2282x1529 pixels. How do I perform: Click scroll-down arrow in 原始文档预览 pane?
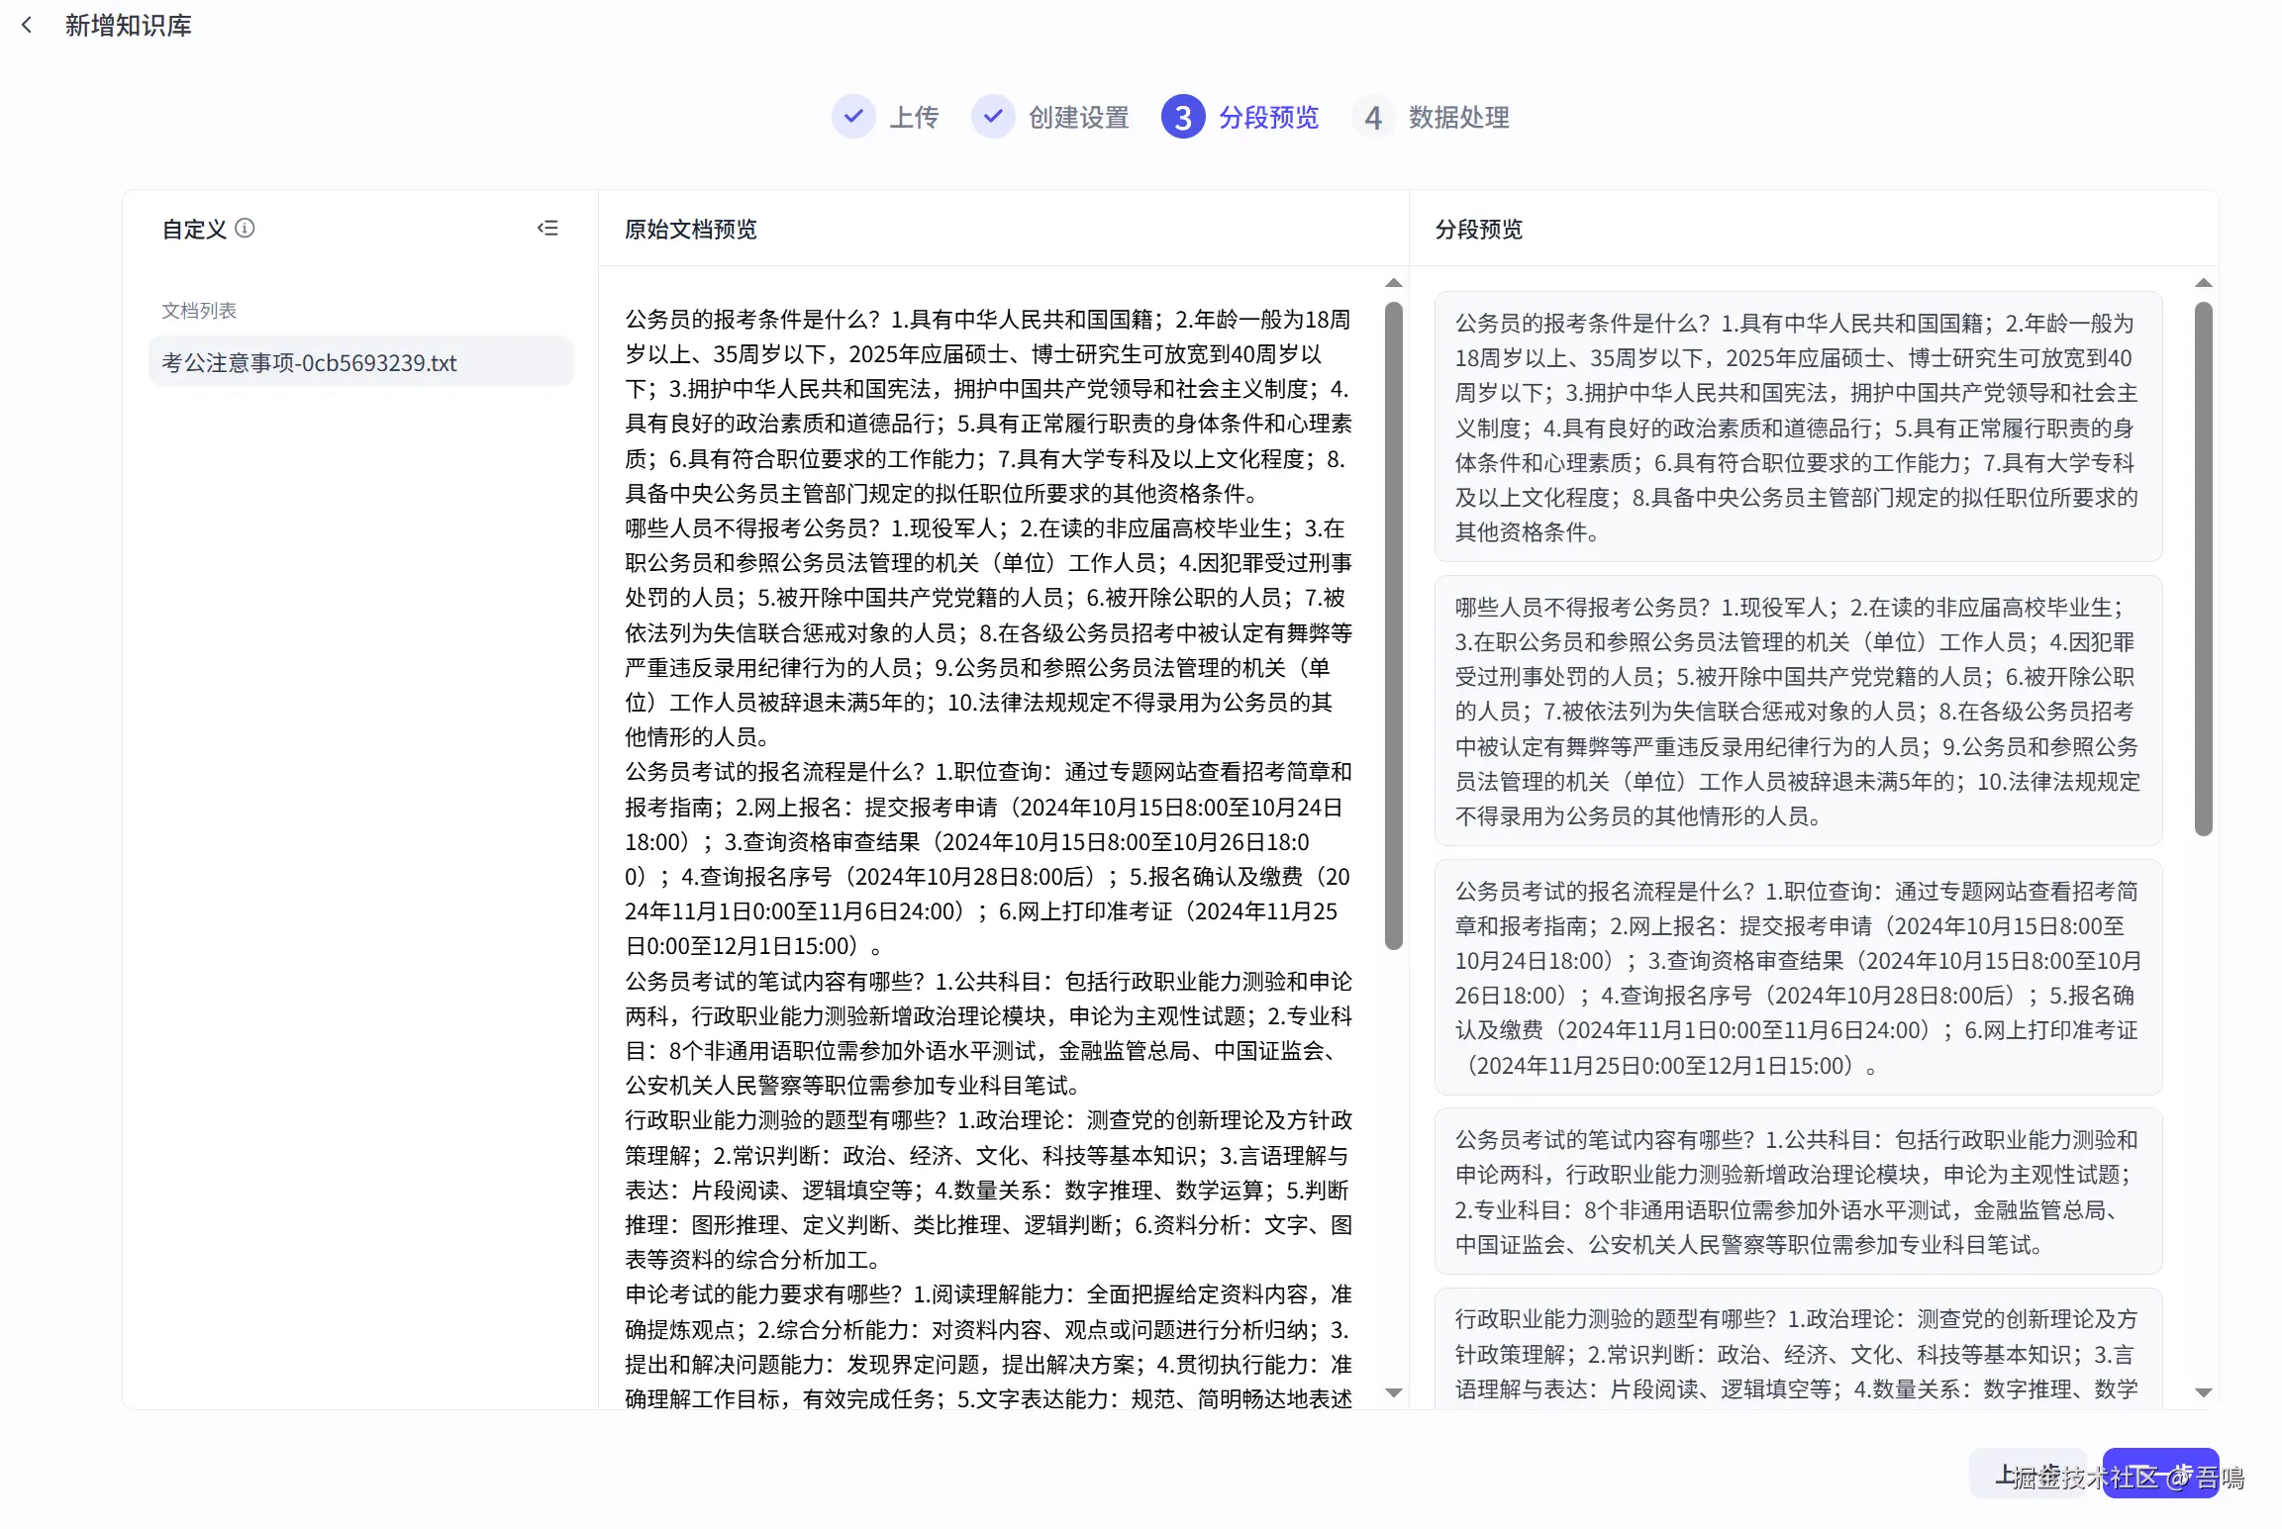point(1394,1392)
